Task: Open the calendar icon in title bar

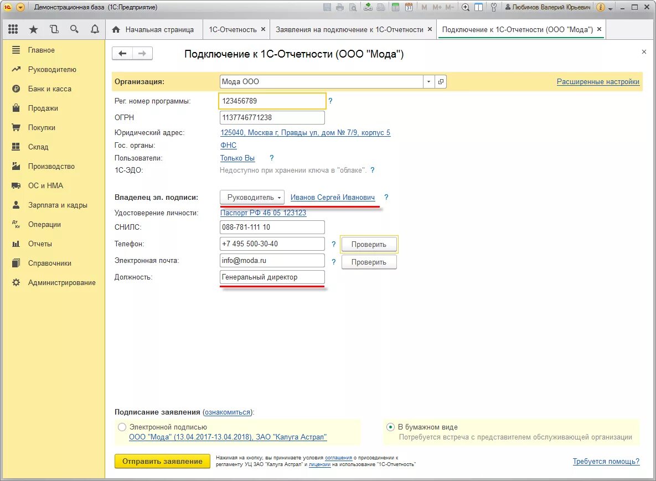Action: click(409, 7)
